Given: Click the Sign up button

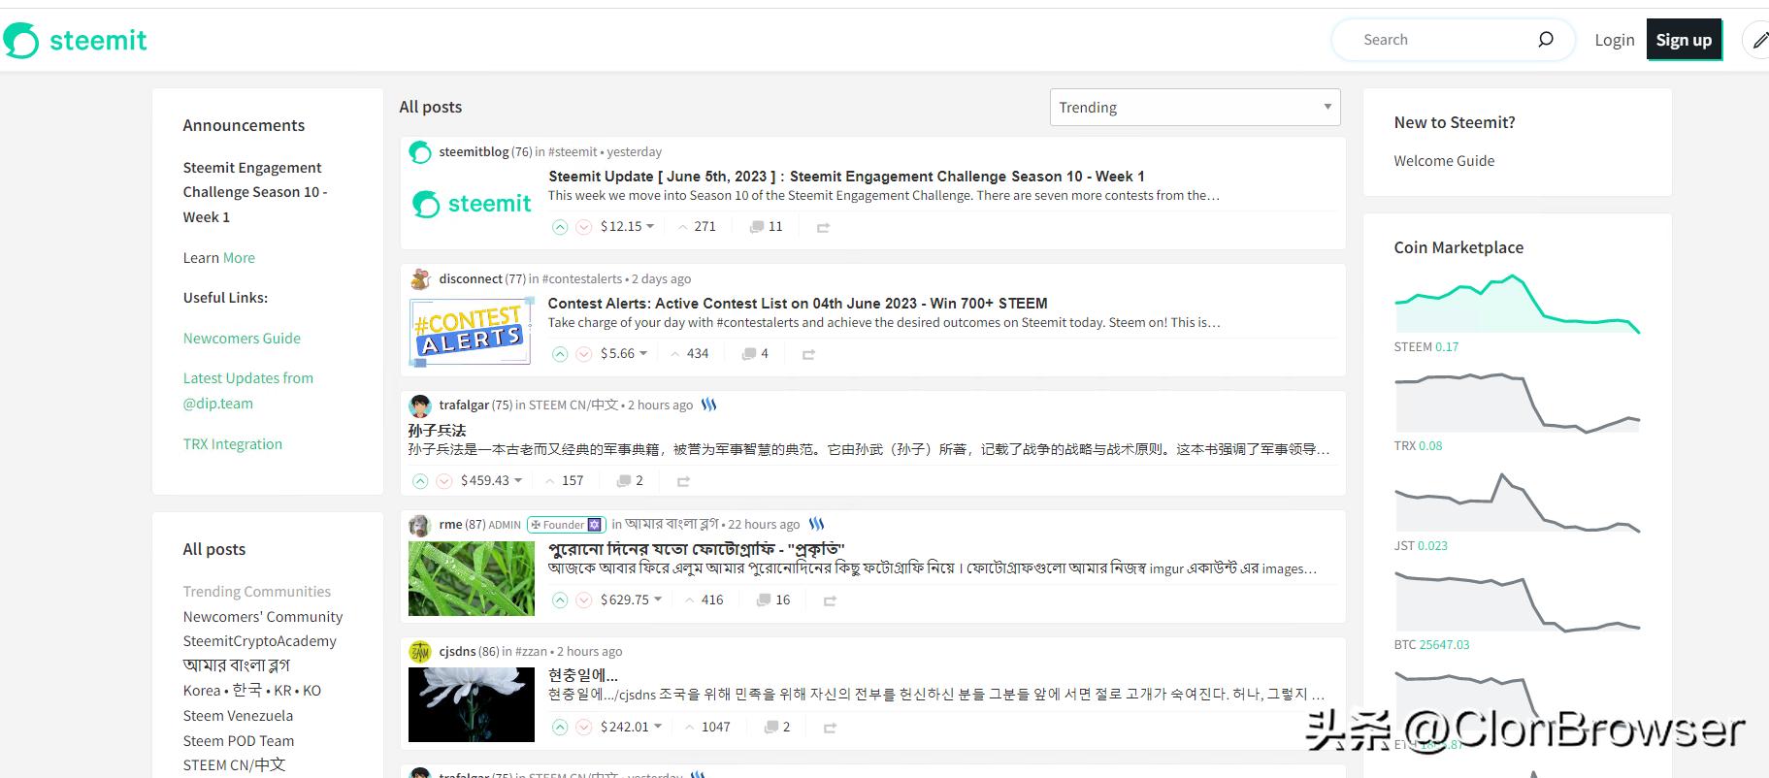Looking at the screenshot, I should click(x=1684, y=40).
